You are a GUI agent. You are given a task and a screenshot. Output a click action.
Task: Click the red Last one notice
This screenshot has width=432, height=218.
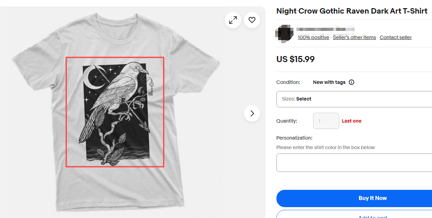352,121
